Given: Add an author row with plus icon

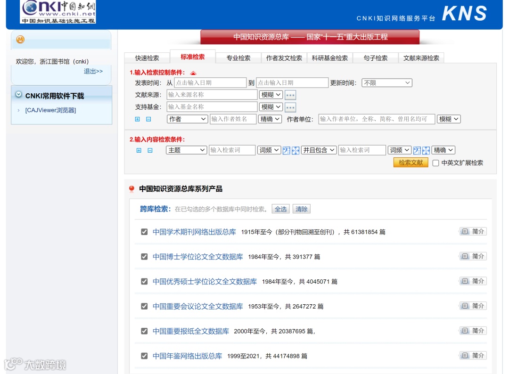Looking at the screenshot, I should 137,119.
